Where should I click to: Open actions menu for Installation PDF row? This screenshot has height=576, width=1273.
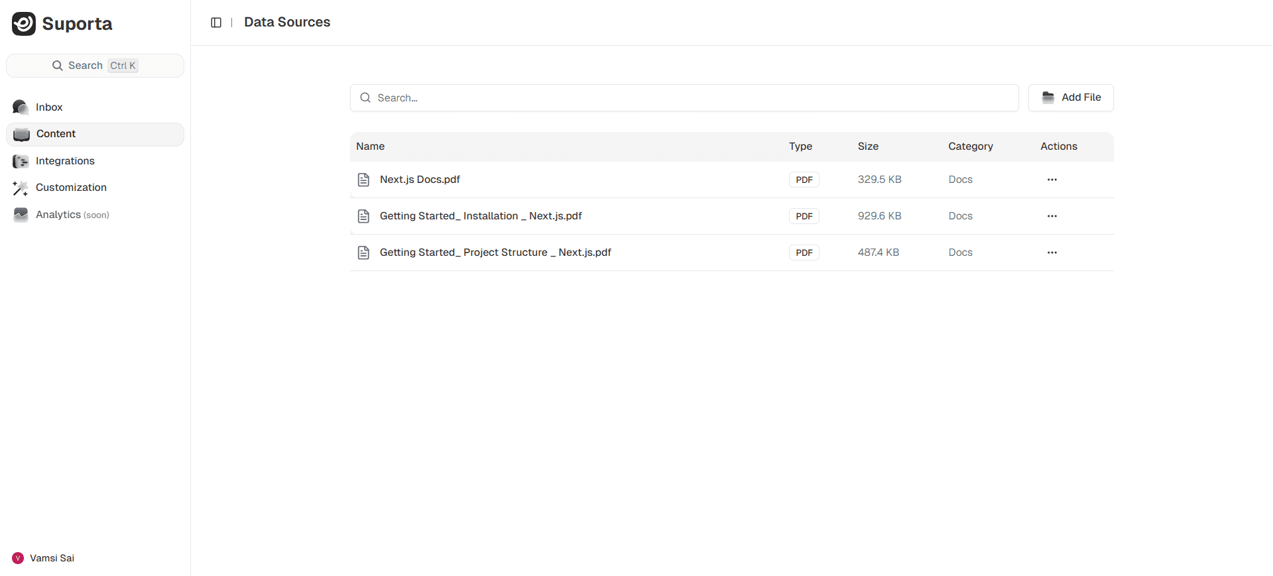click(1052, 216)
